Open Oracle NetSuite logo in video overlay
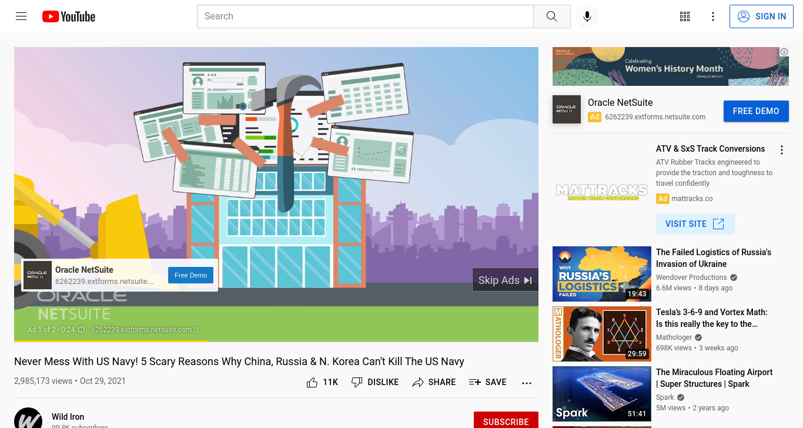Image resolution: width=803 pixels, height=428 pixels. [x=38, y=275]
